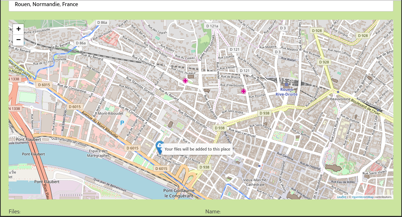Screen dimensions: 402x217
Task: Click the Vieux-Marché Cathédrale label
Action: click(255, 182)
